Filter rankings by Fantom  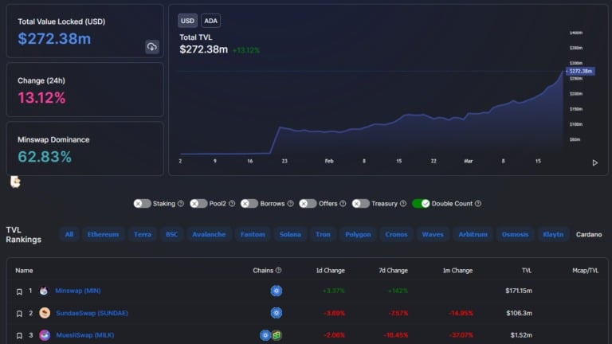[x=253, y=234]
